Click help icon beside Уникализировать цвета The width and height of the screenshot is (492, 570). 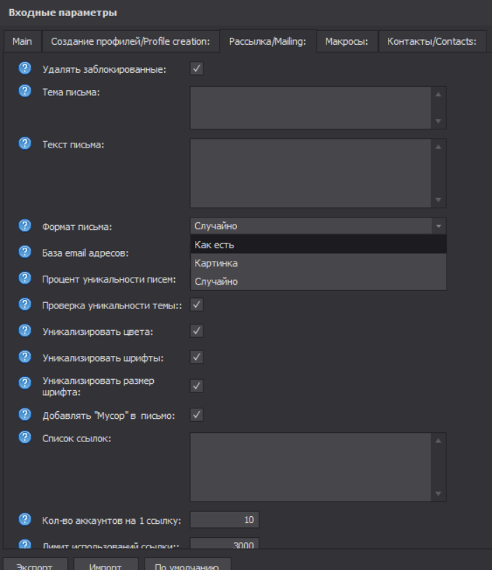(25, 330)
